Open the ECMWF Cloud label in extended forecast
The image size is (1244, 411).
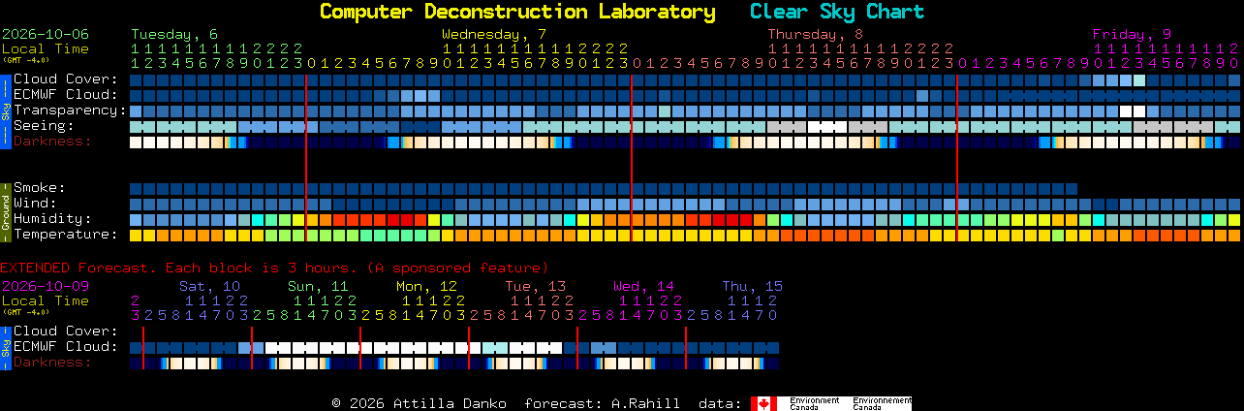coord(66,347)
